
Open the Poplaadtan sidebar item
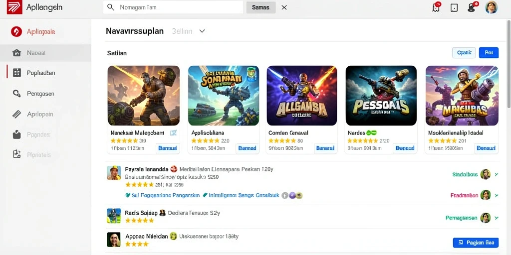45,73
